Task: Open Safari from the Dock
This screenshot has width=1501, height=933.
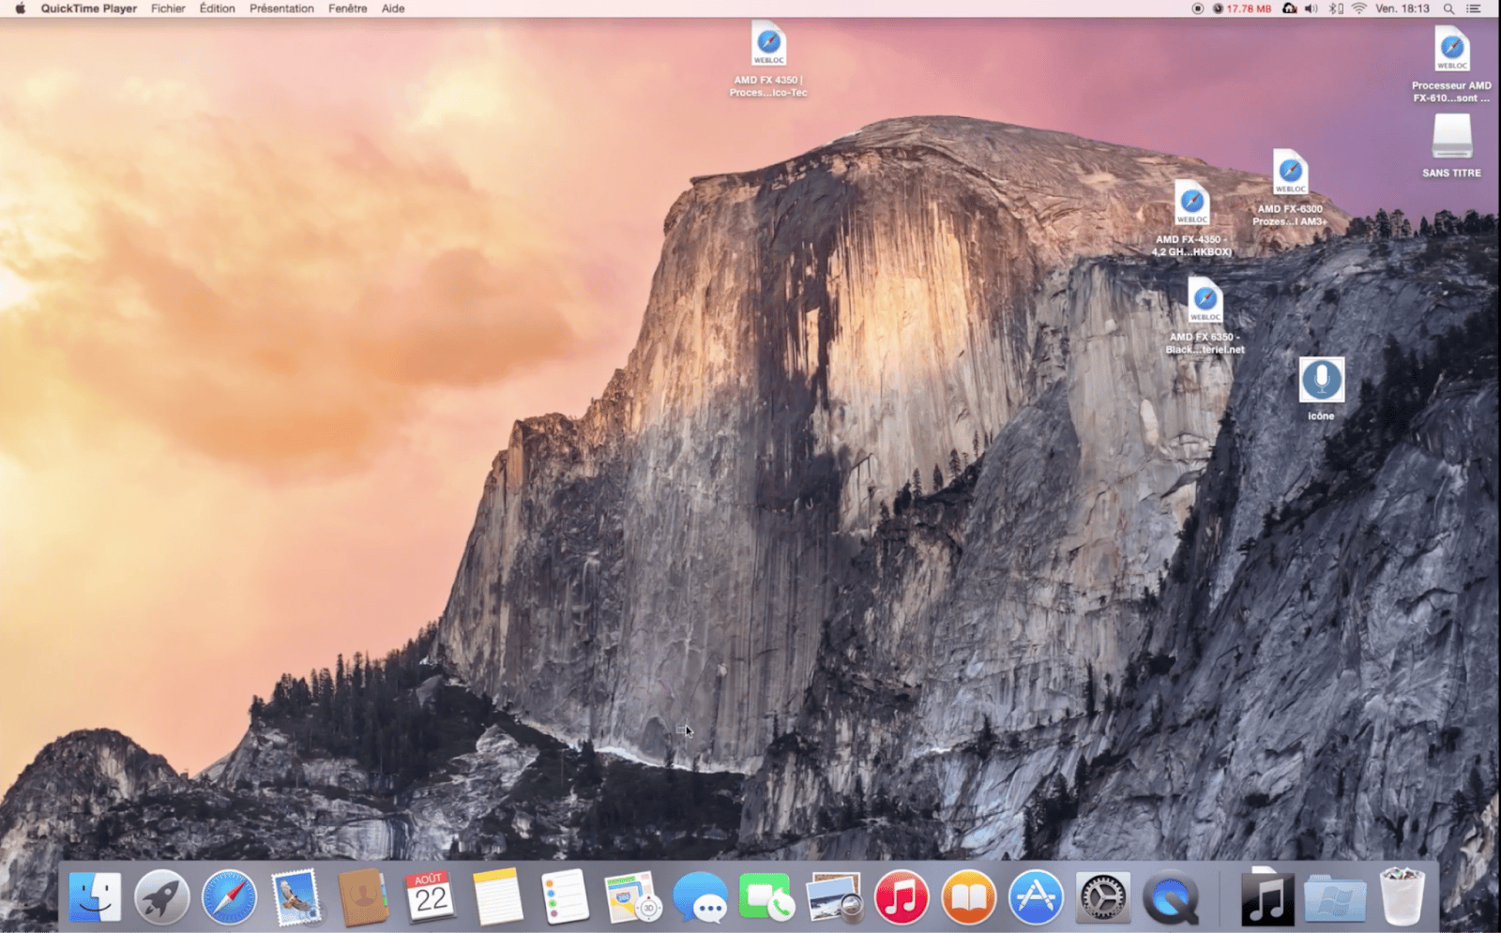Action: coord(229,897)
